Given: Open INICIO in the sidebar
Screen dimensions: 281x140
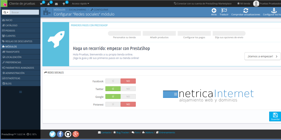Looking at the screenshot, I should coord(20,20).
